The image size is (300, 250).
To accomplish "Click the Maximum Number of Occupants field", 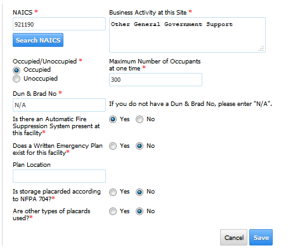I will [x=155, y=79].
